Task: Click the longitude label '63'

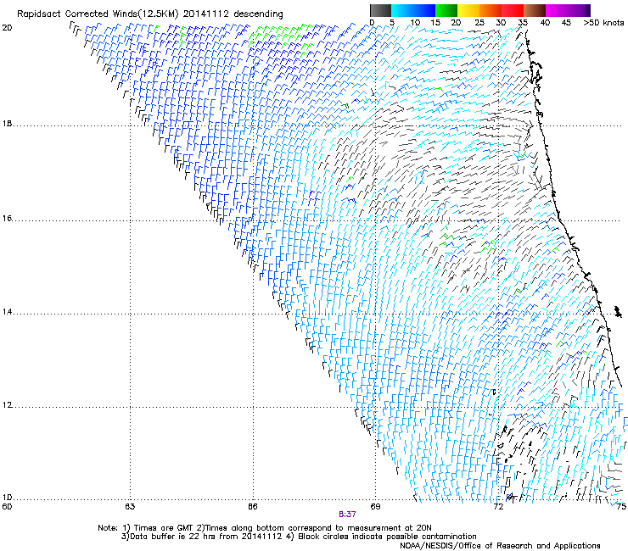Action: pyautogui.click(x=130, y=507)
